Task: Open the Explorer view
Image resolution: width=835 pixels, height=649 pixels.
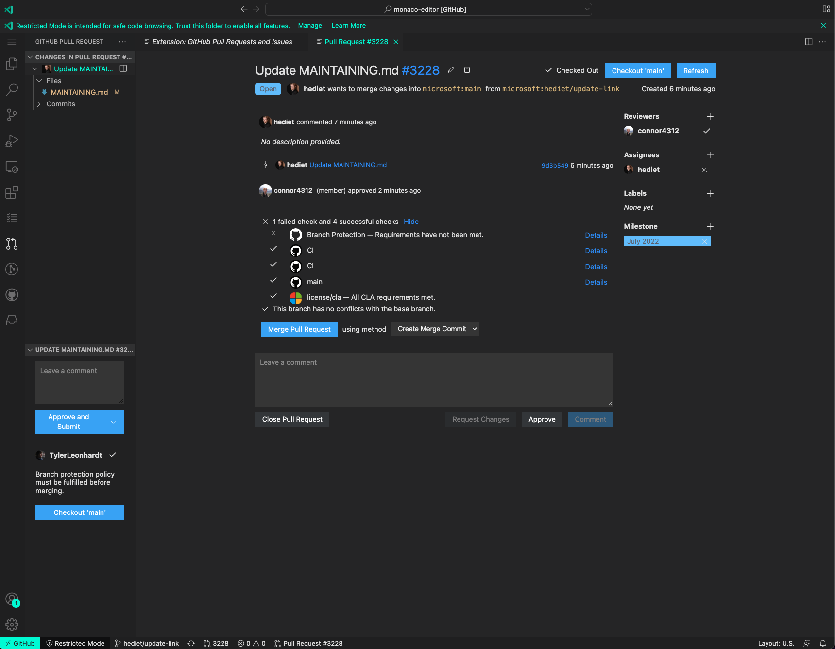Action: point(12,64)
